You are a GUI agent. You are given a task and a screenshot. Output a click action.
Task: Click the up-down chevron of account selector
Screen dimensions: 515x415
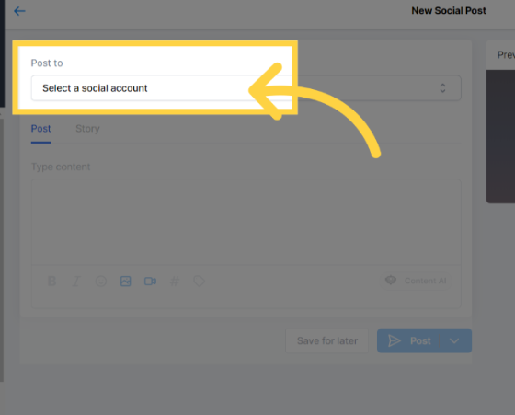[x=442, y=88]
